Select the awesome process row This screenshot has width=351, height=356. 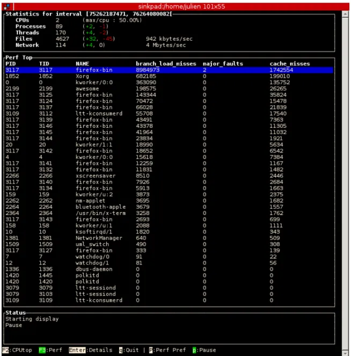coord(169,89)
